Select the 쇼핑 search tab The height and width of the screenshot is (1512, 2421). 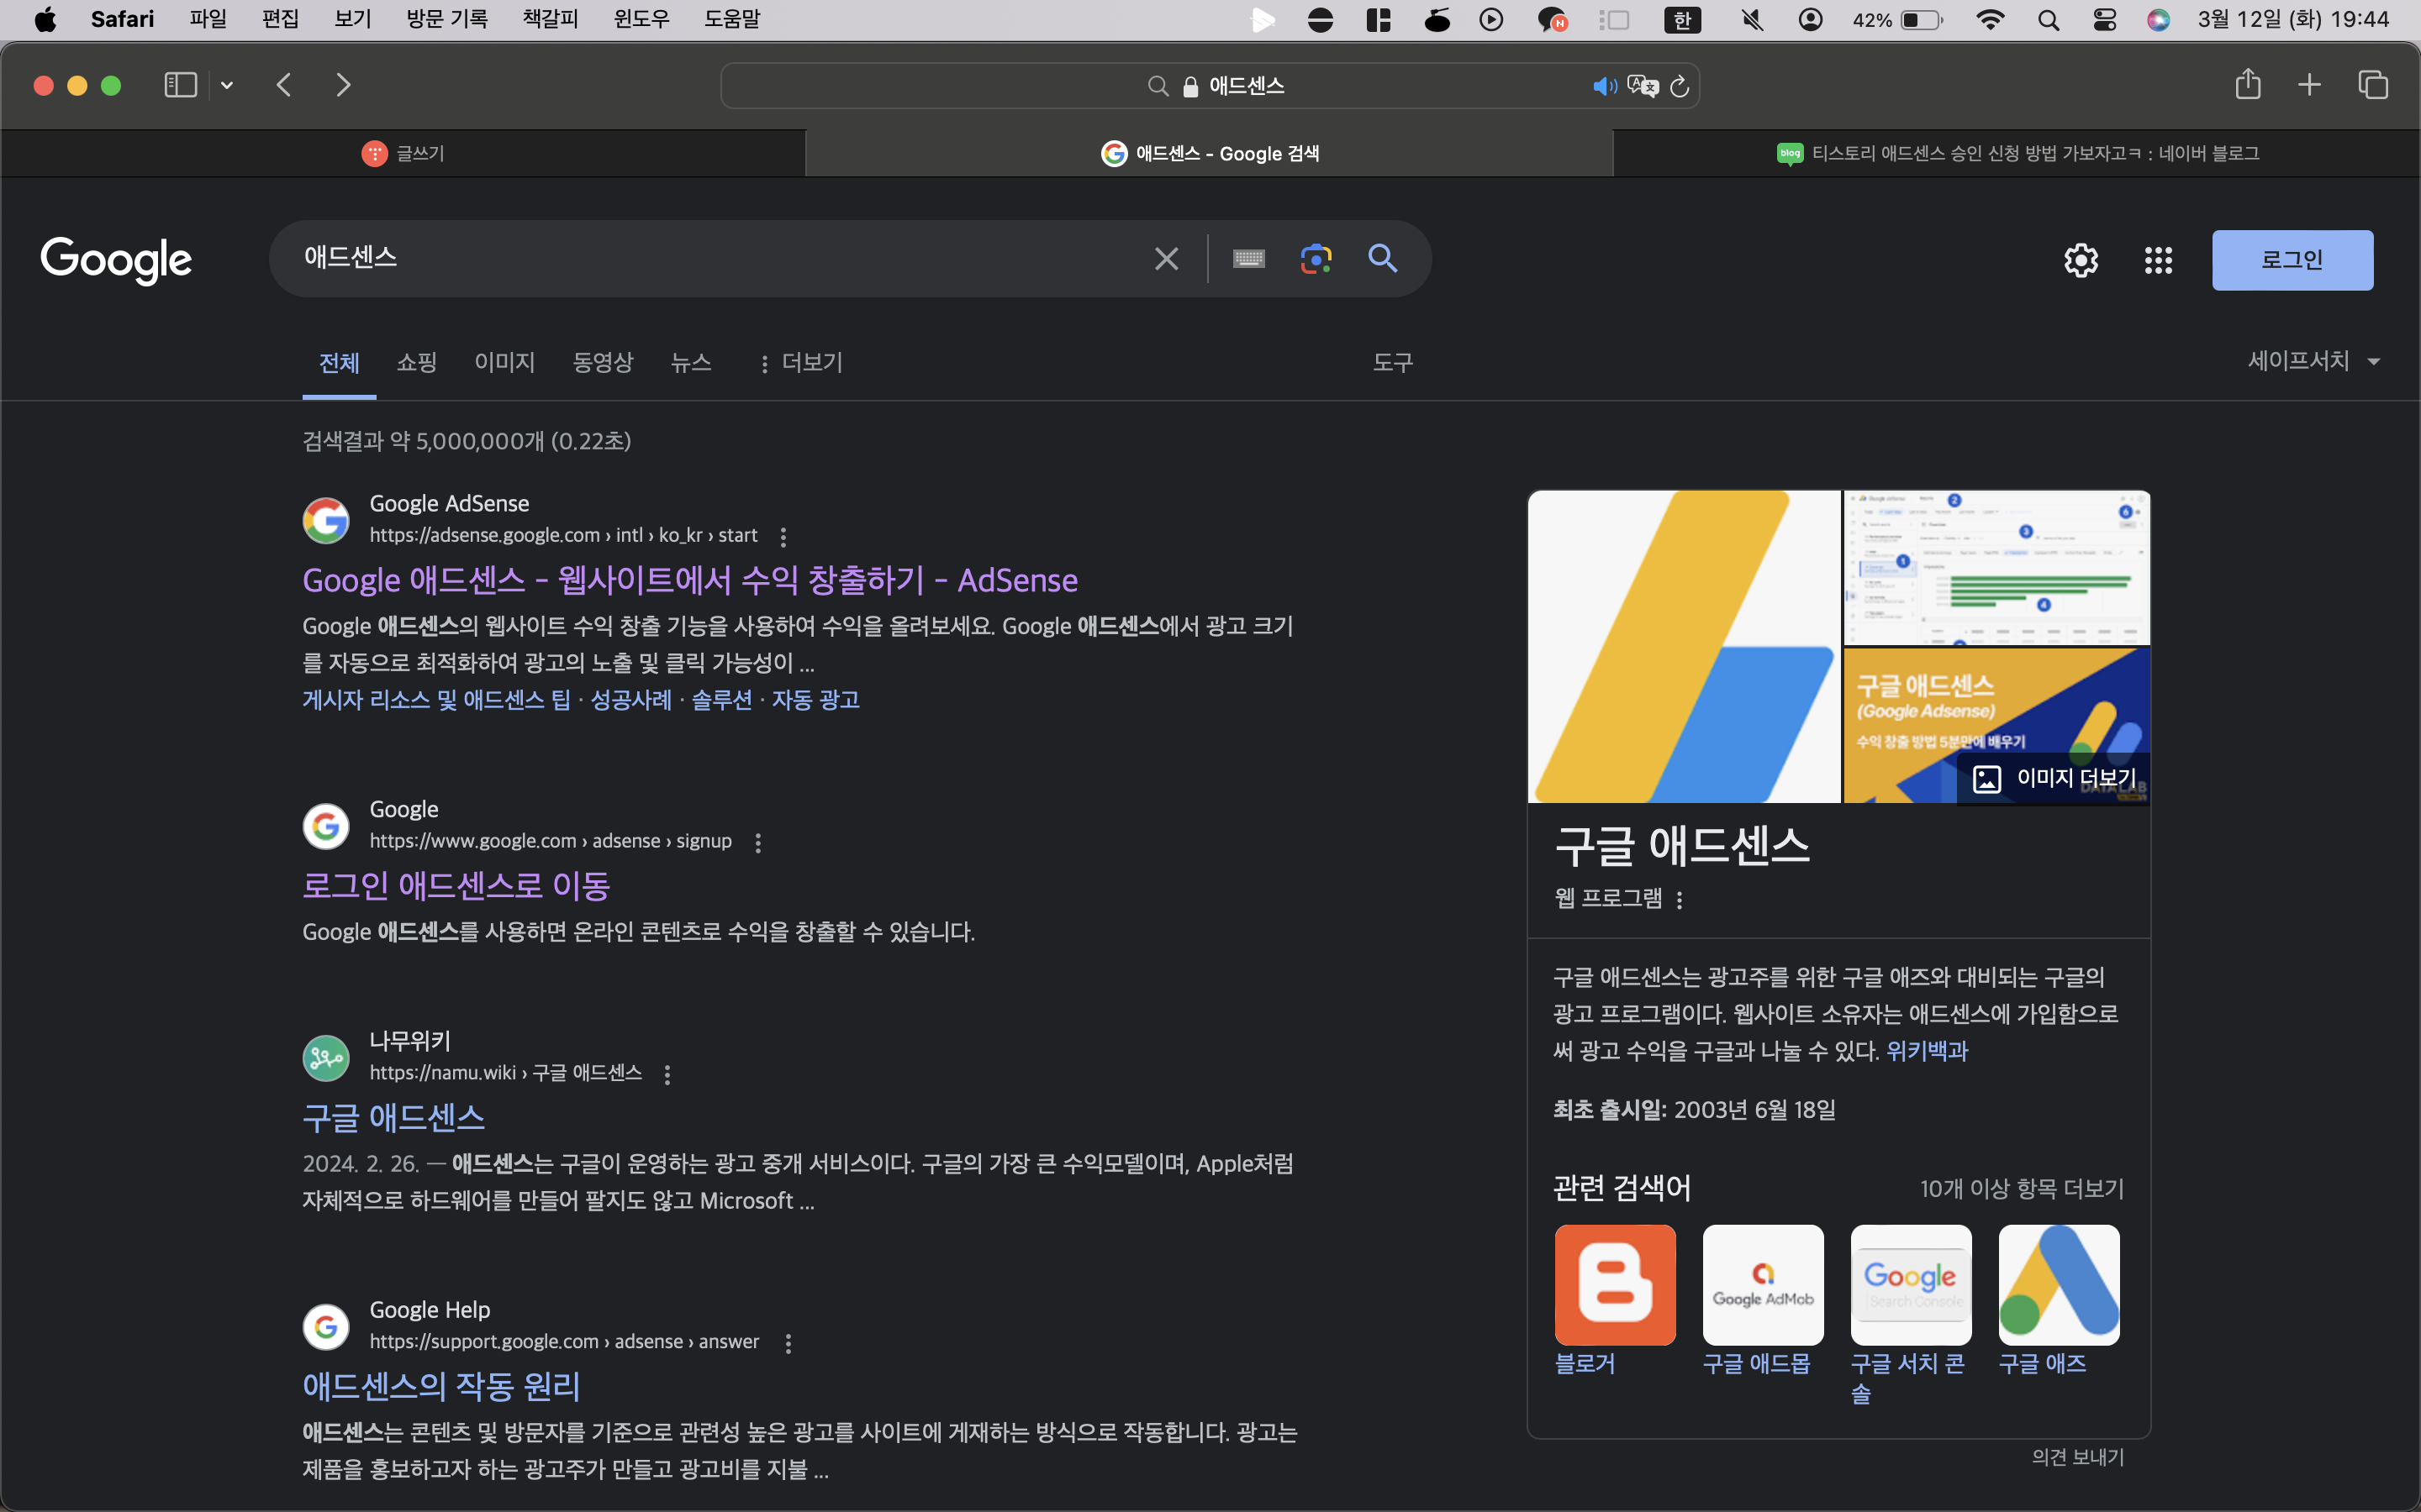click(x=416, y=362)
